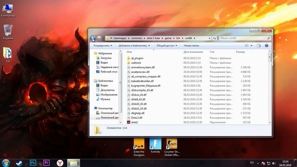Navigate to dota 2 beta breadcrumb

[154, 38]
